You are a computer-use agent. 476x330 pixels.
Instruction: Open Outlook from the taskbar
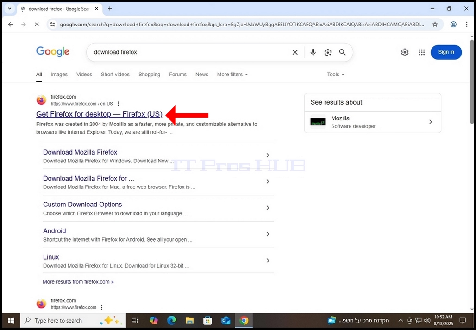[225, 321]
